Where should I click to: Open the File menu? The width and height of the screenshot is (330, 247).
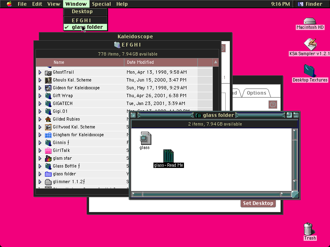tap(22, 4)
